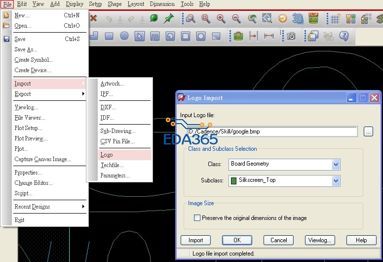Select the circle shape tool
Image resolution: width=383 pixels, height=262 pixels.
tap(124, 36)
